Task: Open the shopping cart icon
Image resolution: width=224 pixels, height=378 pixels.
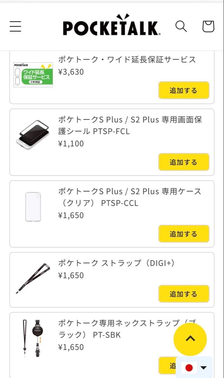Action: pyautogui.click(x=208, y=26)
